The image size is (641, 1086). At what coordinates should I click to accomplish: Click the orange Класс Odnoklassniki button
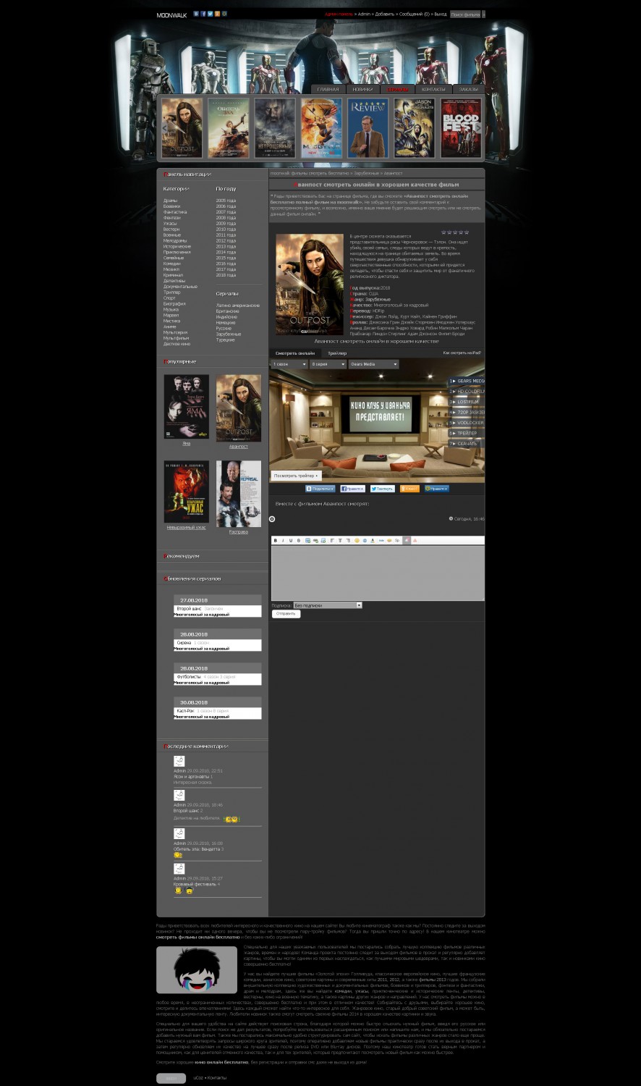coord(409,489)
